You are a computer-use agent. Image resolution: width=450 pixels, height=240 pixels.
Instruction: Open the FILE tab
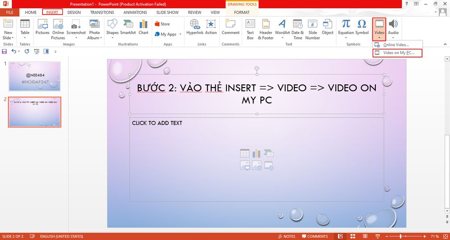click(10, 12)
